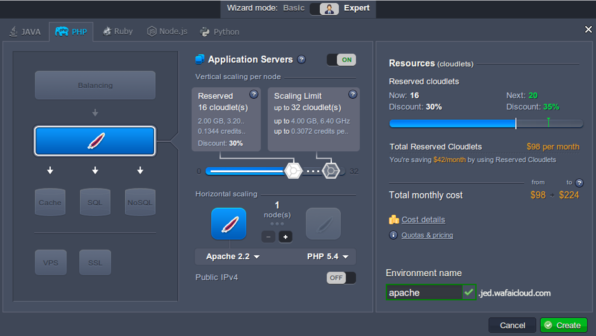Click the .jed.wafaicloud.com domain text
596x336 pixels.
pos(514,293)
